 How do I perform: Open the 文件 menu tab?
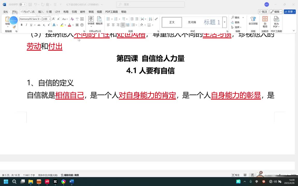6,12
